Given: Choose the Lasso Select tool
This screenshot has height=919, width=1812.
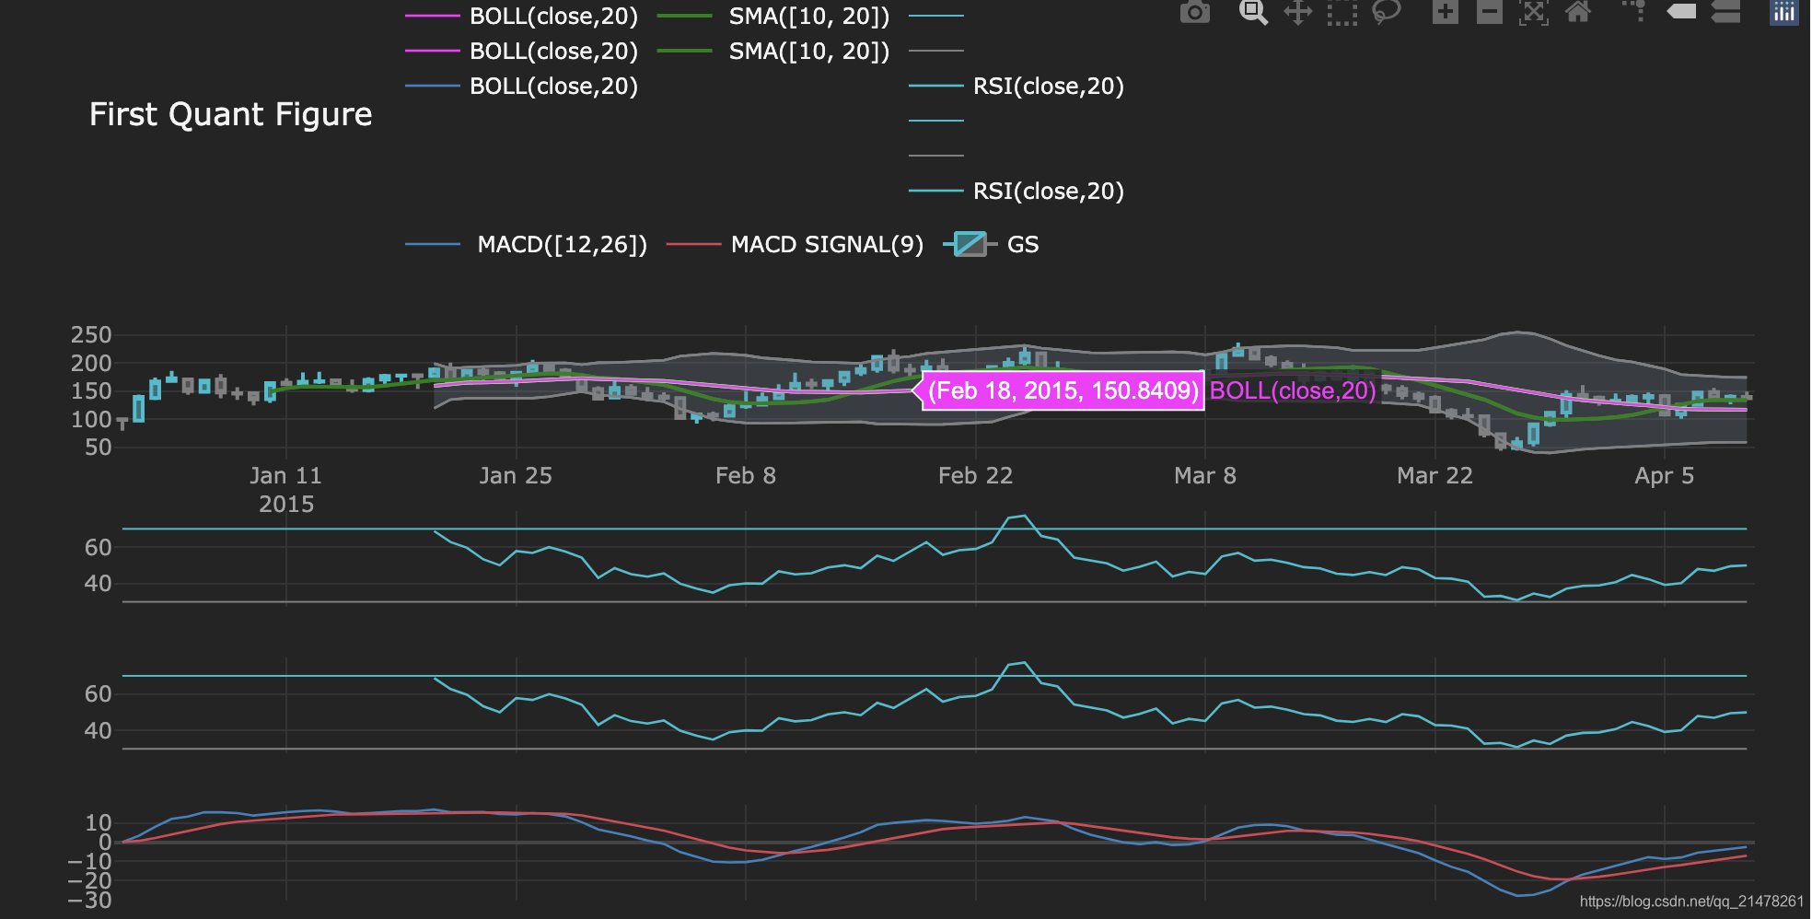Looking at the screenshot, I should coord(1386,13).
